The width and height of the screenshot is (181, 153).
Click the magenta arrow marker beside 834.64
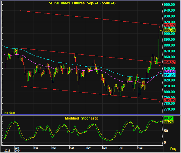[x=161, y=72]
